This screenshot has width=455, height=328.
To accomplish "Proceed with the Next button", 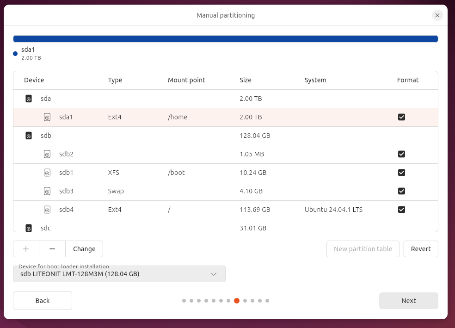I will (x=408, y=301).
